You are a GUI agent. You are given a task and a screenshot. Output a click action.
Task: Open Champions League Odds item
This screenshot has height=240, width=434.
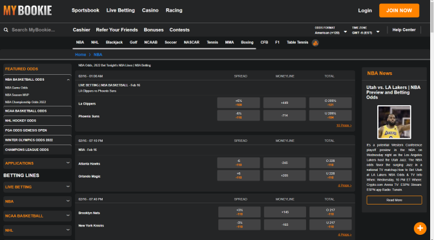coord(37,150)
